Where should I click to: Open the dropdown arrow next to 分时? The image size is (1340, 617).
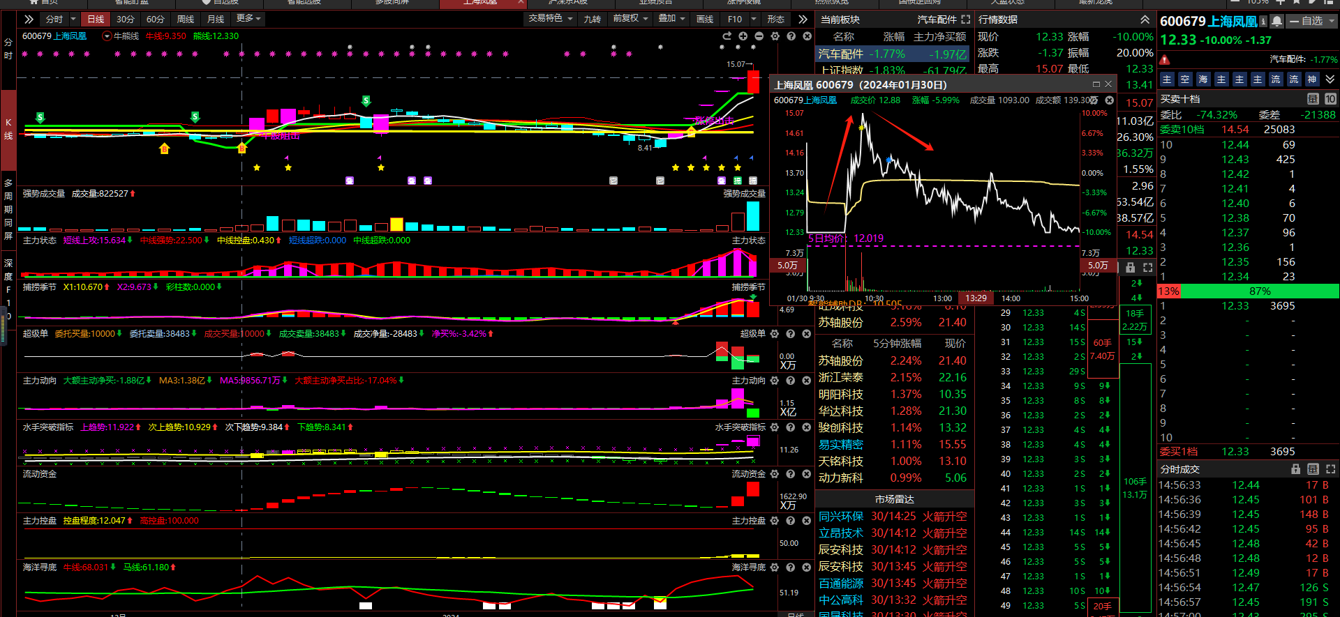[72, 19]
